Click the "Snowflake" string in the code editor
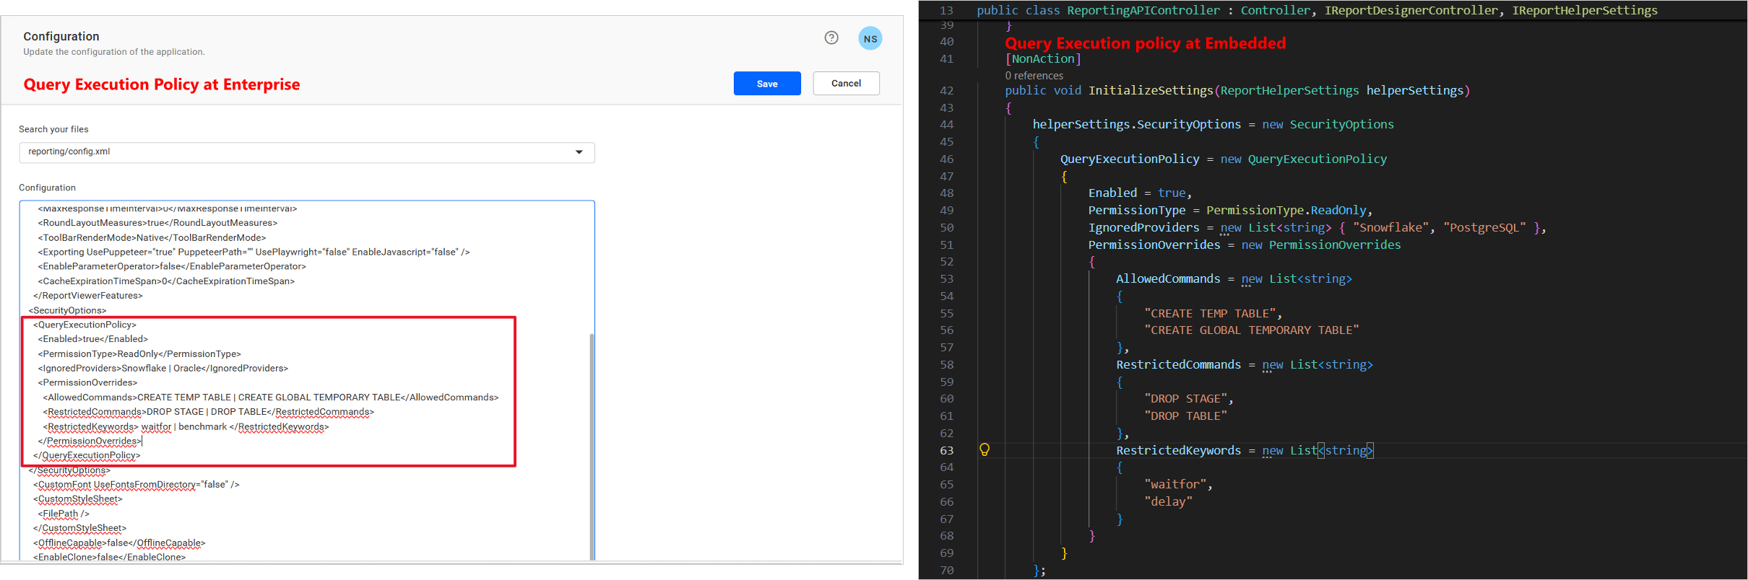 (x=1391, y=228)
